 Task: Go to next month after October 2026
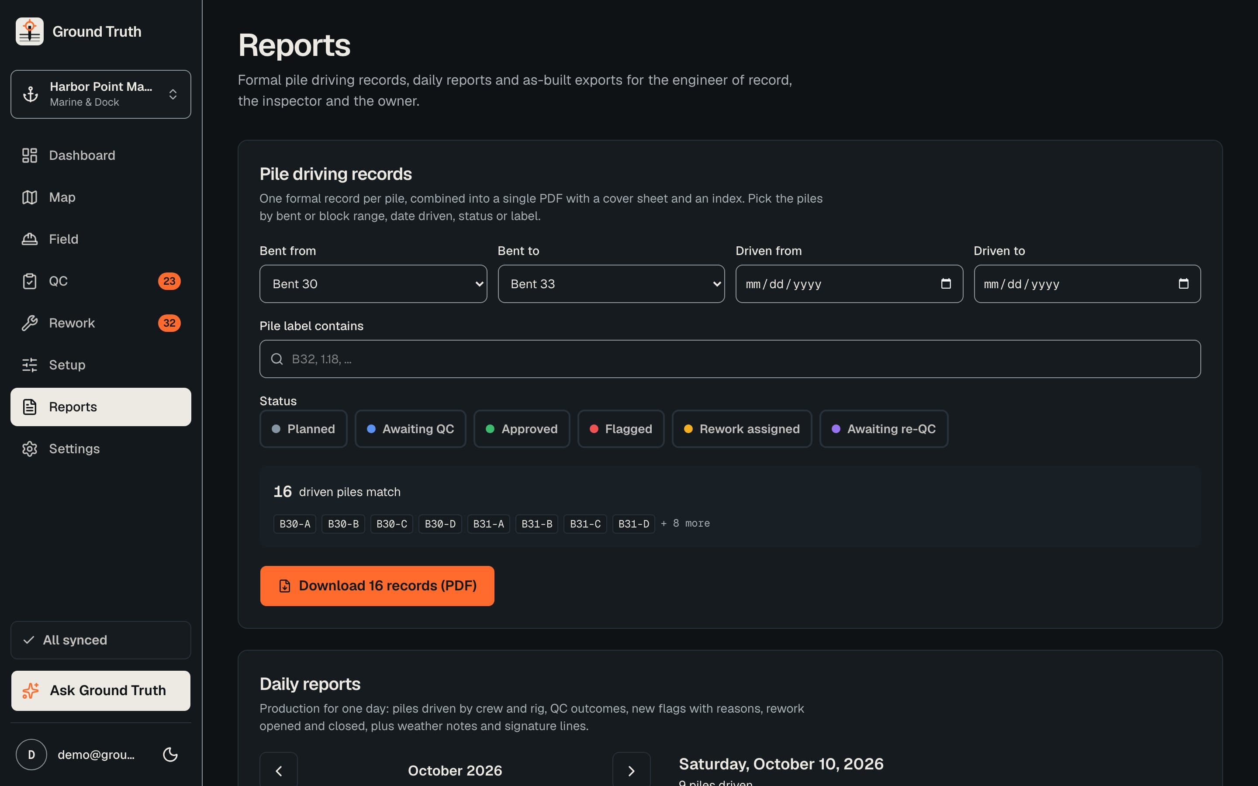(632, 770)
